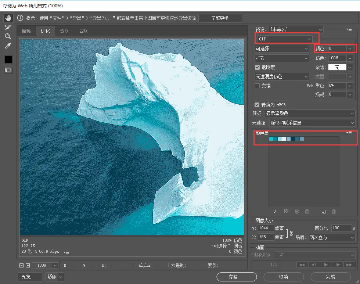360x284 pixels.
Task: Open the GIF file format dropdown
Action: click(x=285, y=39)
